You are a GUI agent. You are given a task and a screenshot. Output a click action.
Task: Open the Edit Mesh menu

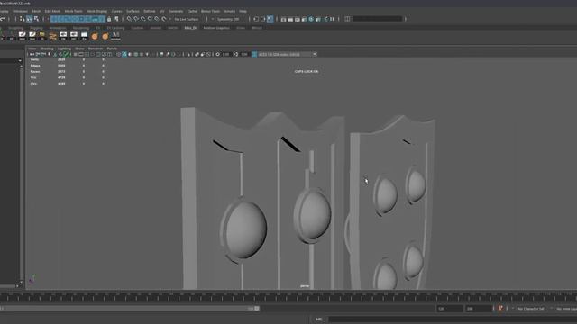(52, 11)
